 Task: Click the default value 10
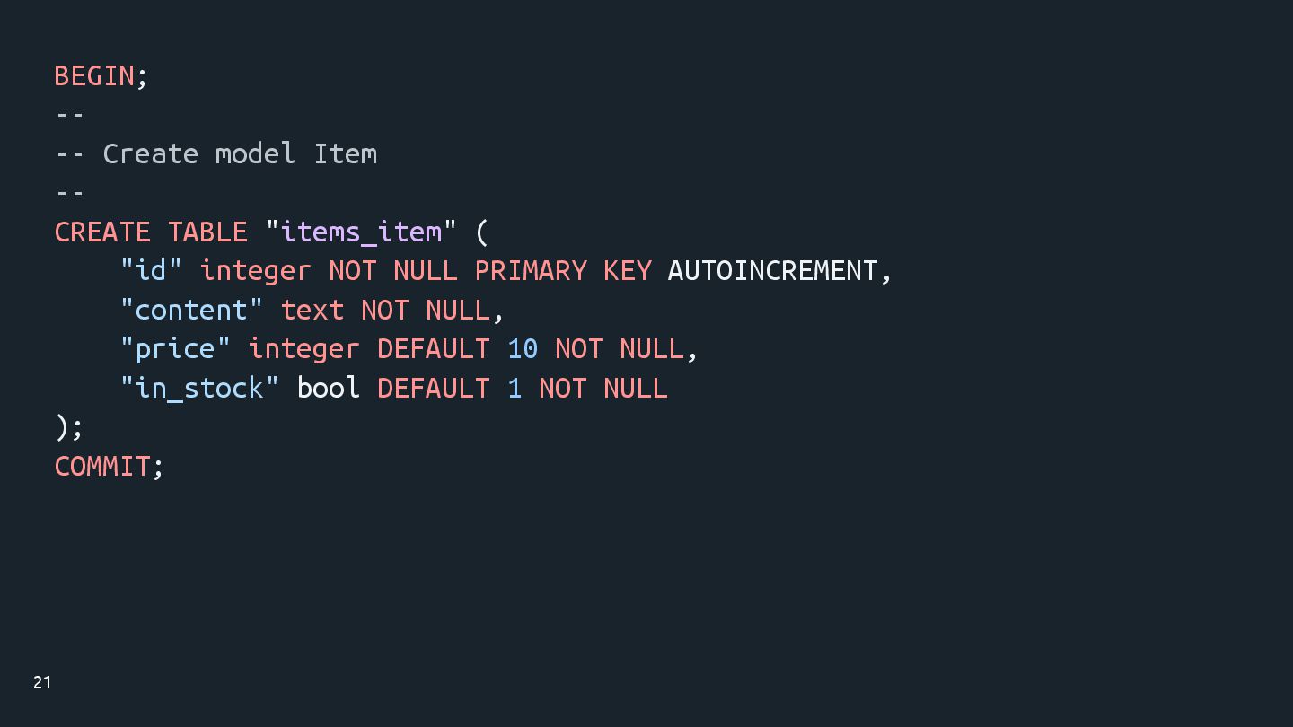pos(523,349)
